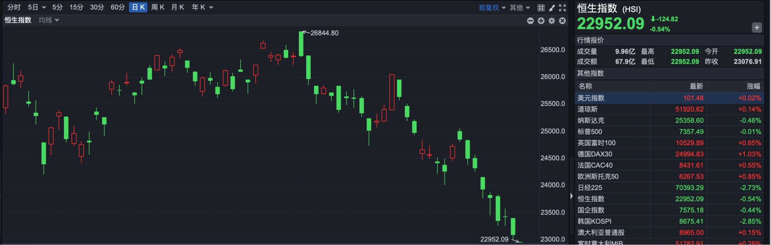Open the 其他 options dropdown
The height and width of the screenshot is (245, 771).
(520, 8)
